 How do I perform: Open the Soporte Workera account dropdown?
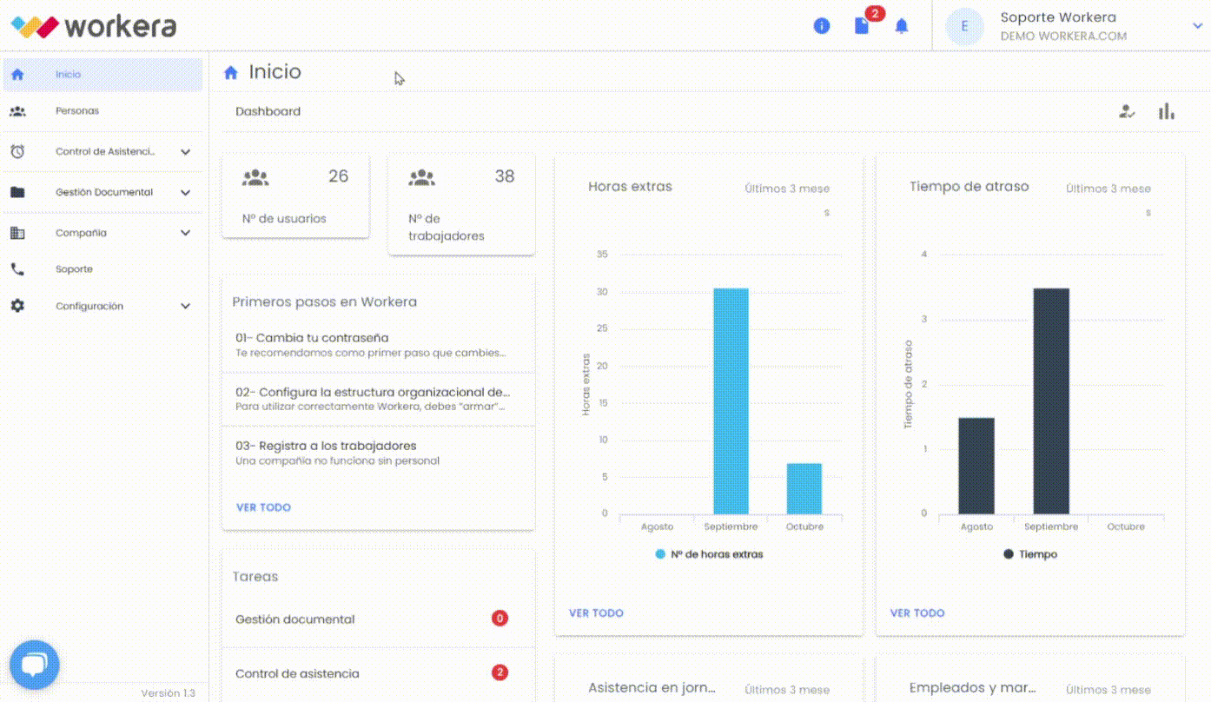coord(1197,26)
